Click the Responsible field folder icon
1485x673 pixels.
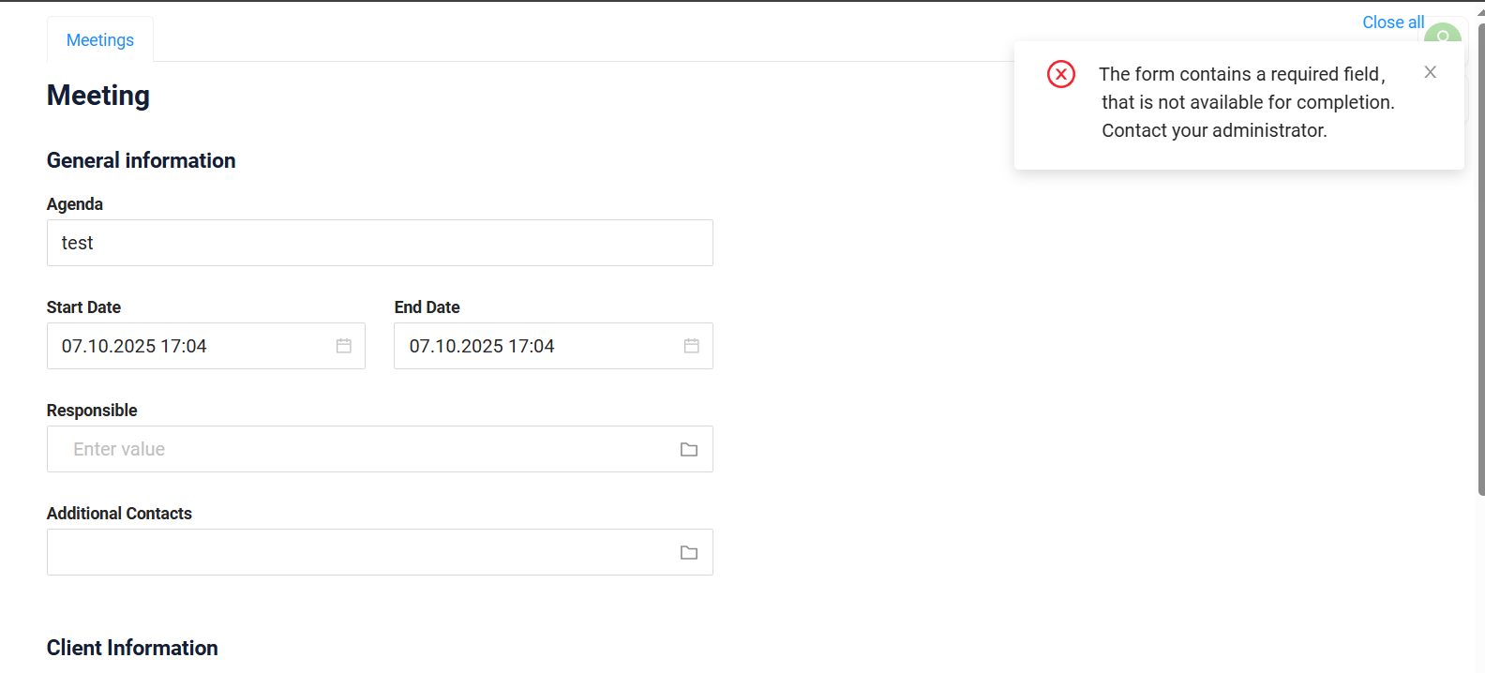tap(689, 450)
